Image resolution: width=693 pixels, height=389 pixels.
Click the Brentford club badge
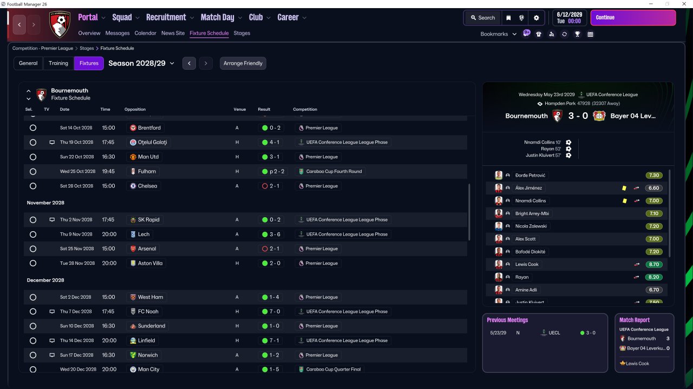(133, 128)
